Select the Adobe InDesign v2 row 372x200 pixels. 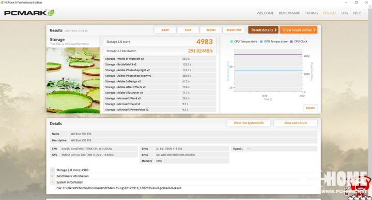160,81
